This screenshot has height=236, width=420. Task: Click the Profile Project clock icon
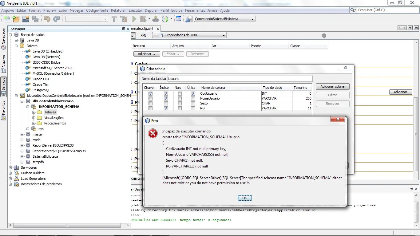click(x=165, y=19)
